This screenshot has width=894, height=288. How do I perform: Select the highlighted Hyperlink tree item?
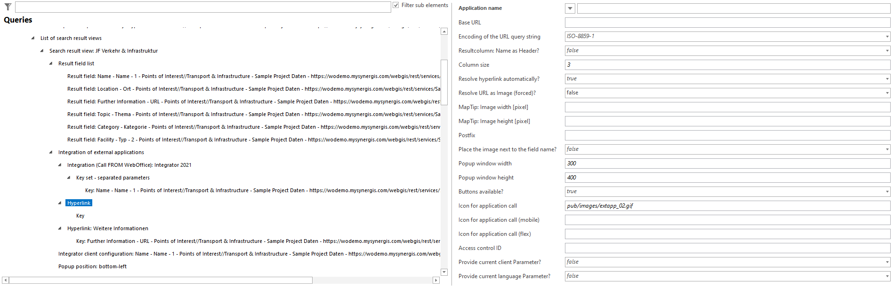coord(79,203)
